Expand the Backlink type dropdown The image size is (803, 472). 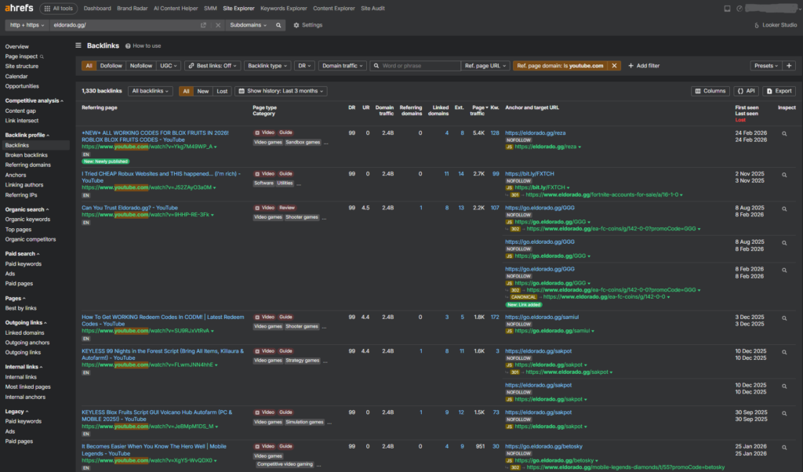click(267, 66)
